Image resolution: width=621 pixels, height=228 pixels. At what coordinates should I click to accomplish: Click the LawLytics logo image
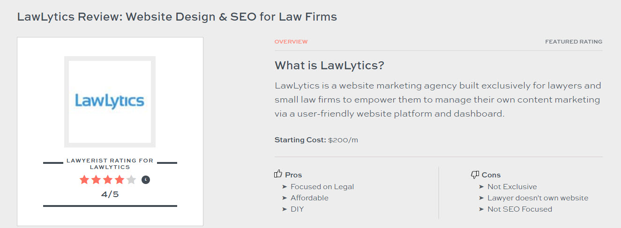tap(110, 102)
